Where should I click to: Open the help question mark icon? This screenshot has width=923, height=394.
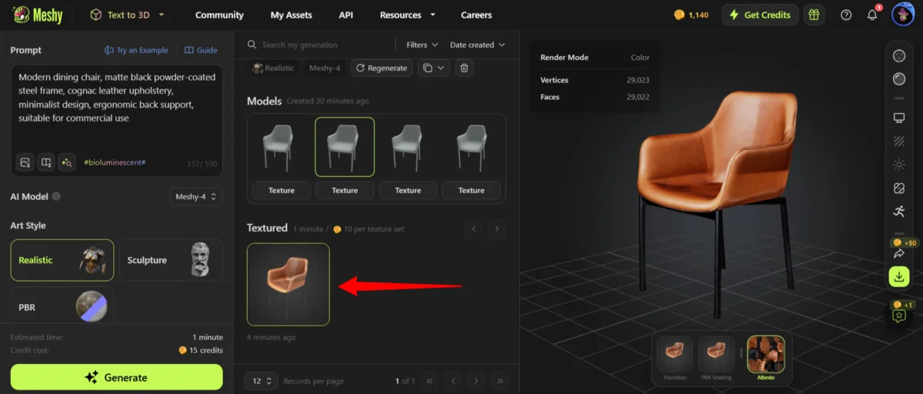pyautogui.click(x=846, y=15)
